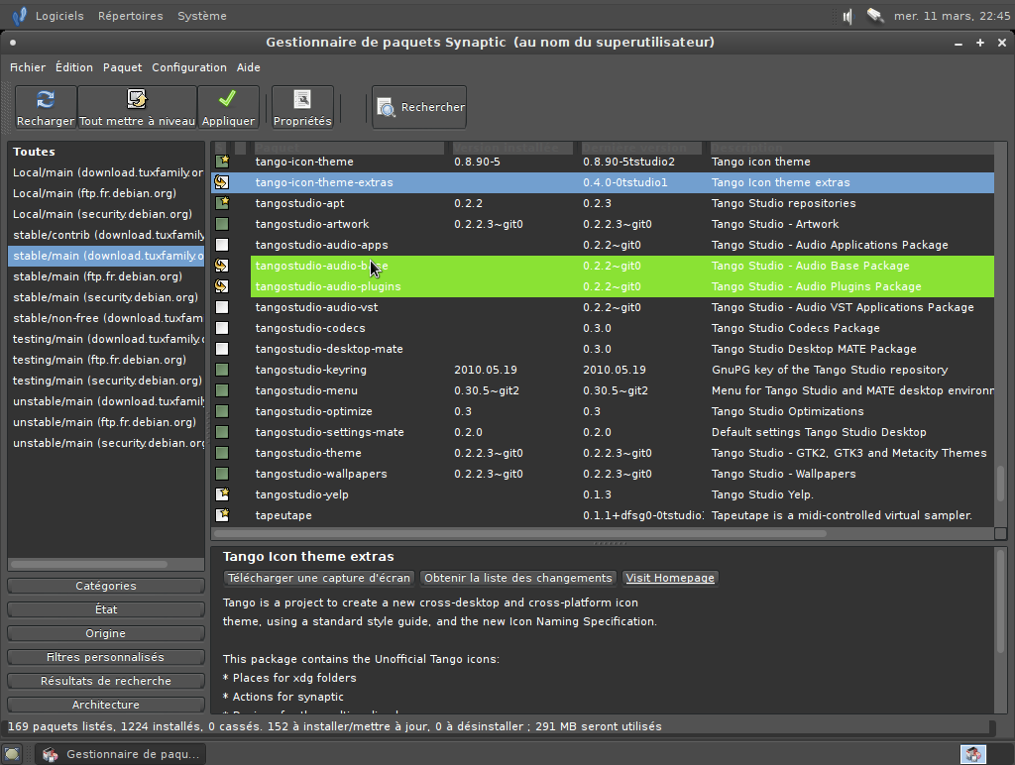This screenshot has width=1015, height=765.
Task: Click status icon of tango-icon-theme-extras
Action: tap(222, 182)
